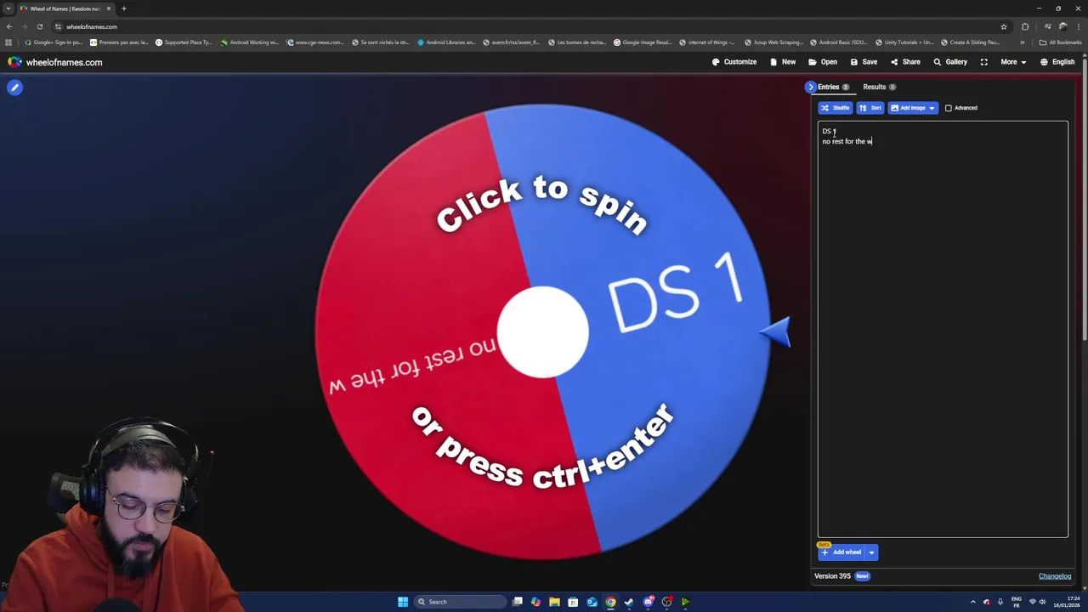Browse the wheel Gallery
This screenshot has width=1088, height=612.
[950, 62]
